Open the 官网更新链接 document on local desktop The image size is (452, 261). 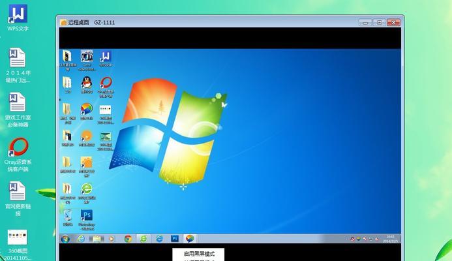pos(18,199)
